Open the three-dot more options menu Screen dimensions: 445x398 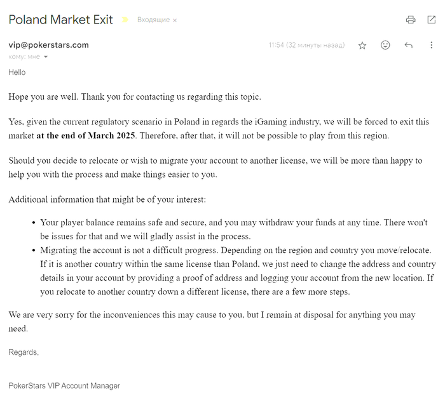click(432, 46)
